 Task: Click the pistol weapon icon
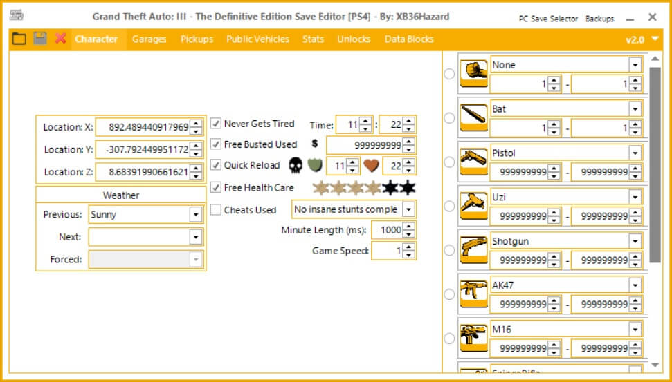click(x=473, y=162)
